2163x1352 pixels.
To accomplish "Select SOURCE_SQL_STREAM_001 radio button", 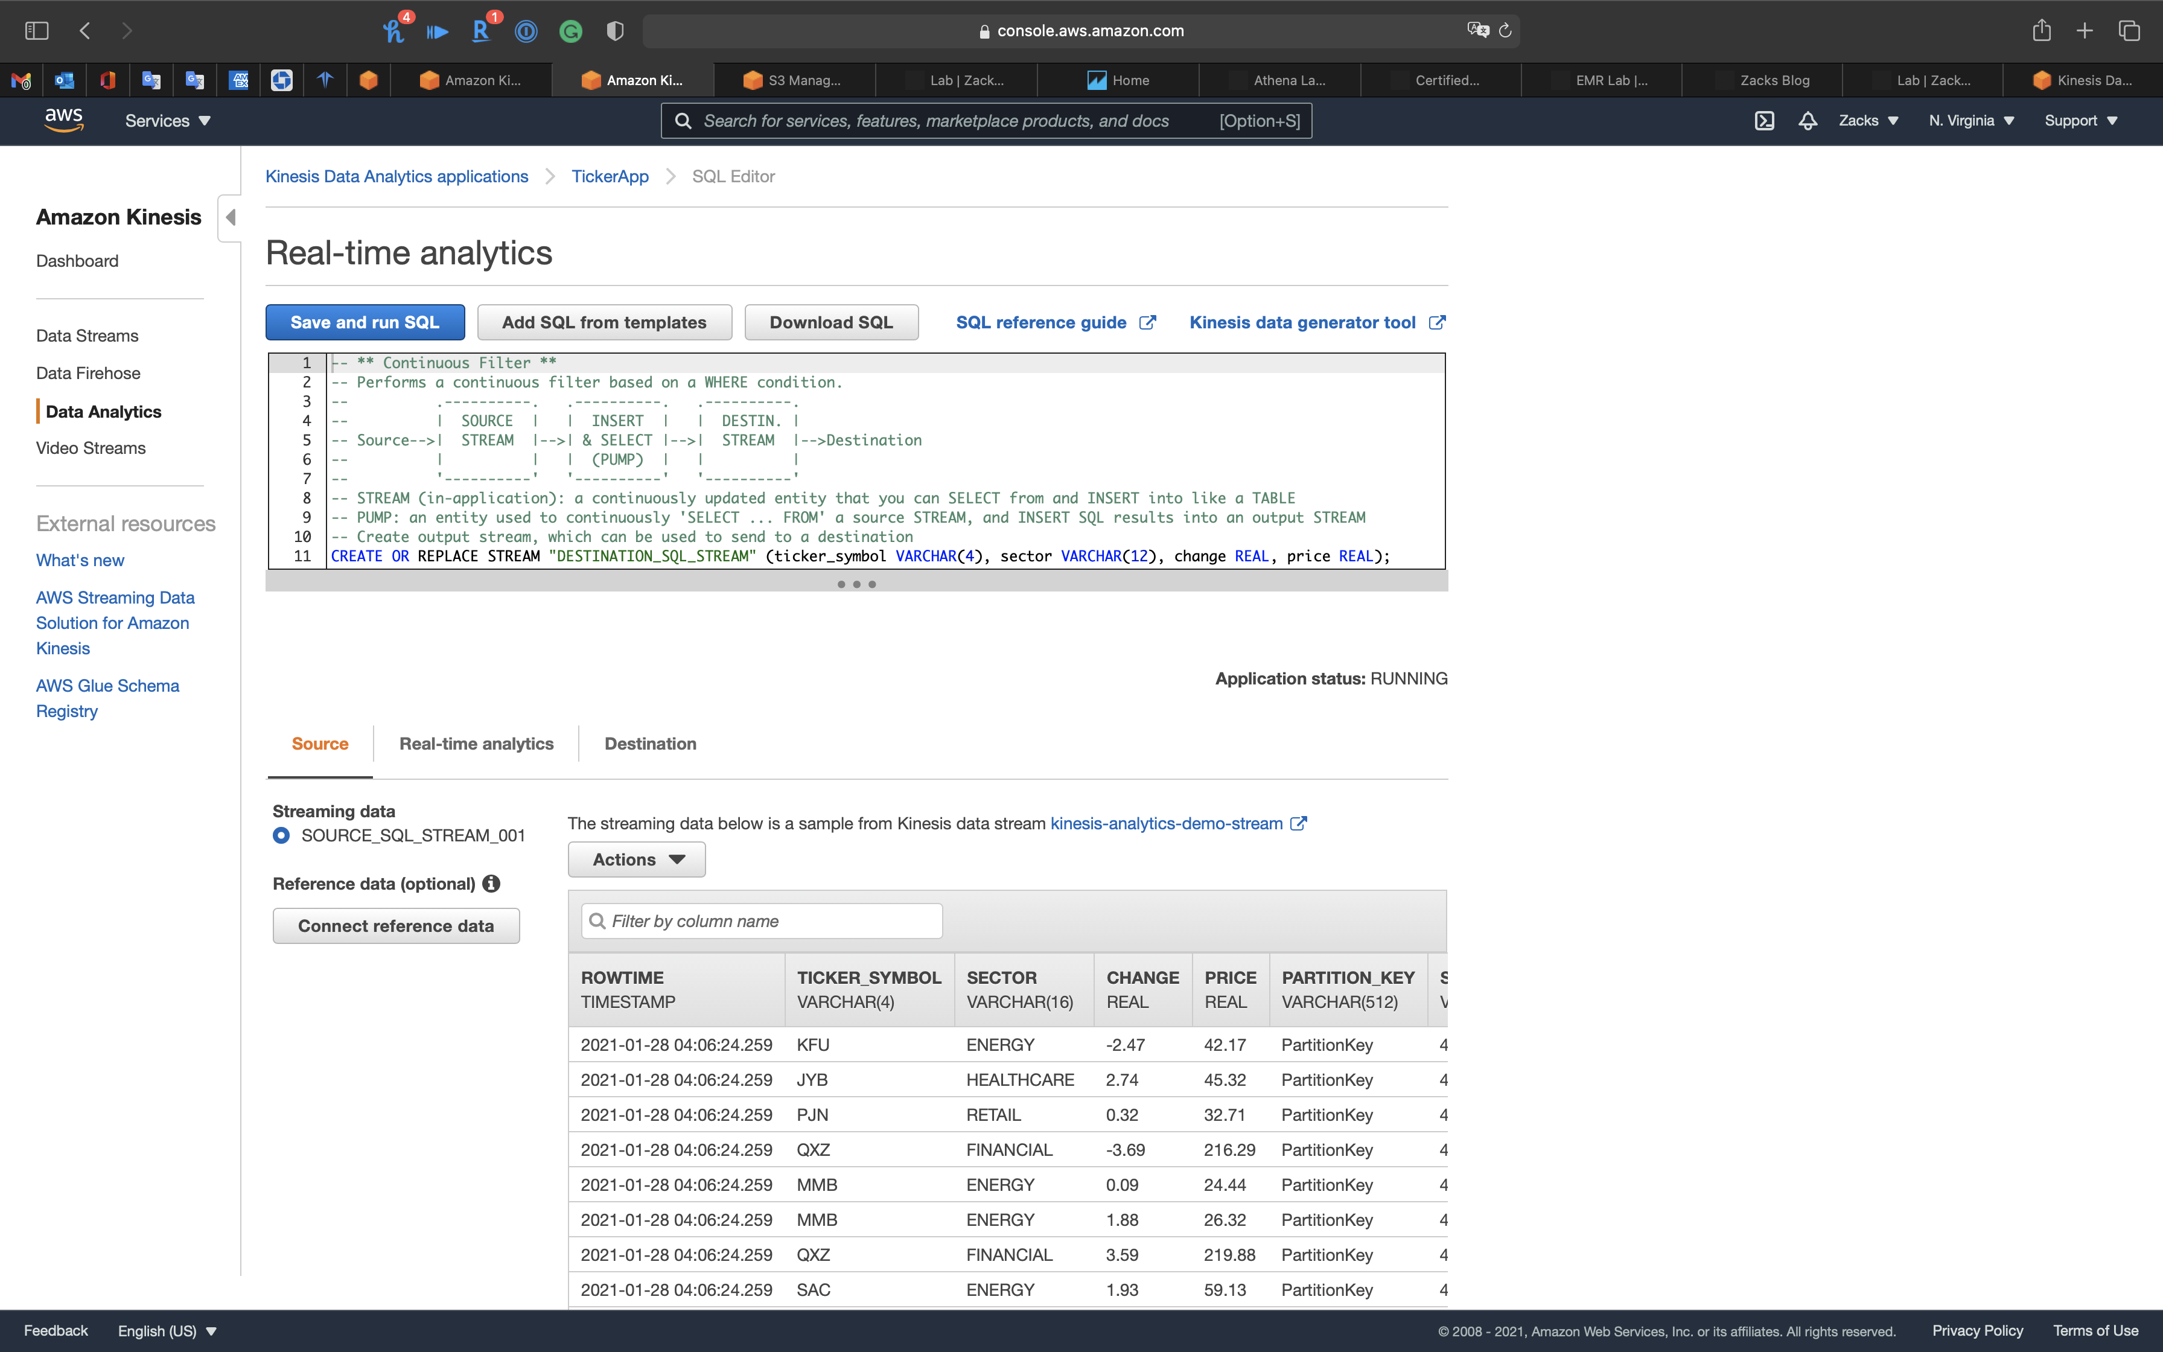I will 282,835.
